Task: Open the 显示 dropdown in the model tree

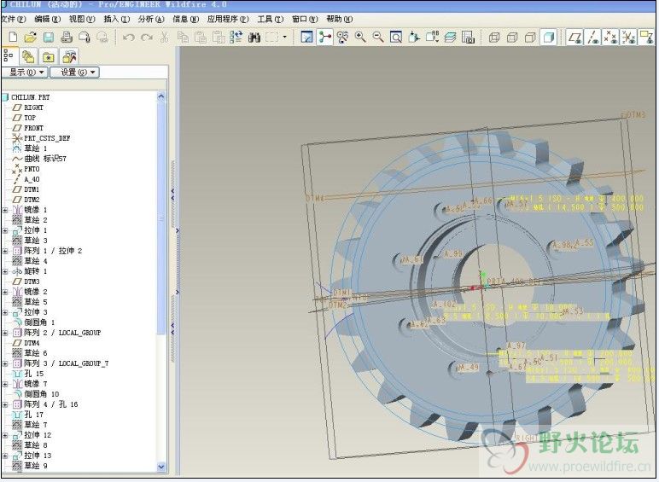Action: 25,73
